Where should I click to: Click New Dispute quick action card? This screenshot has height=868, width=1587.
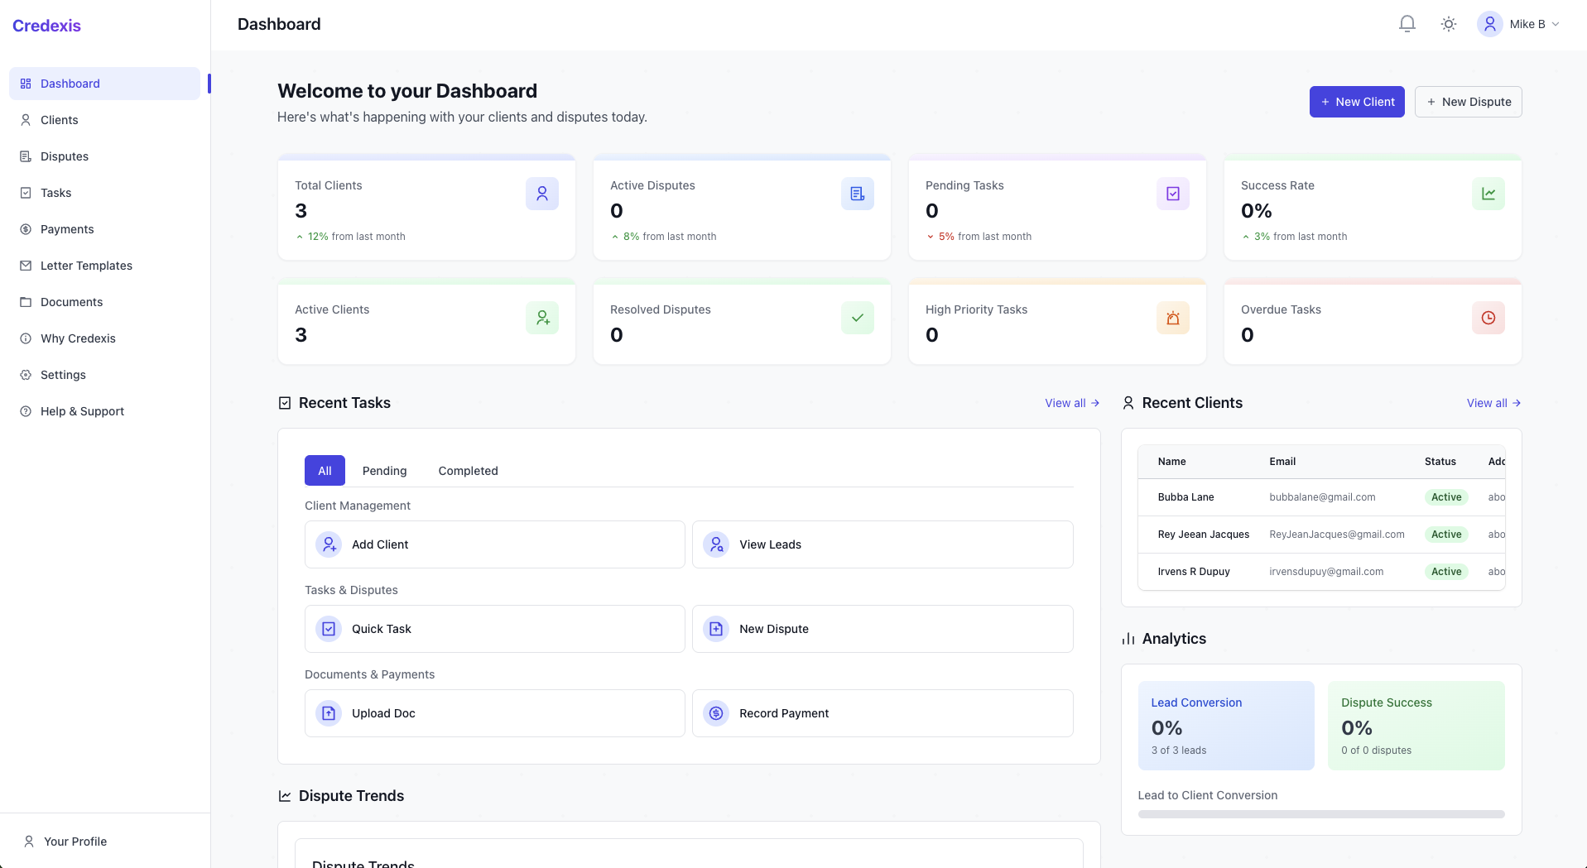pyautogui.click(x=882, y=629)
